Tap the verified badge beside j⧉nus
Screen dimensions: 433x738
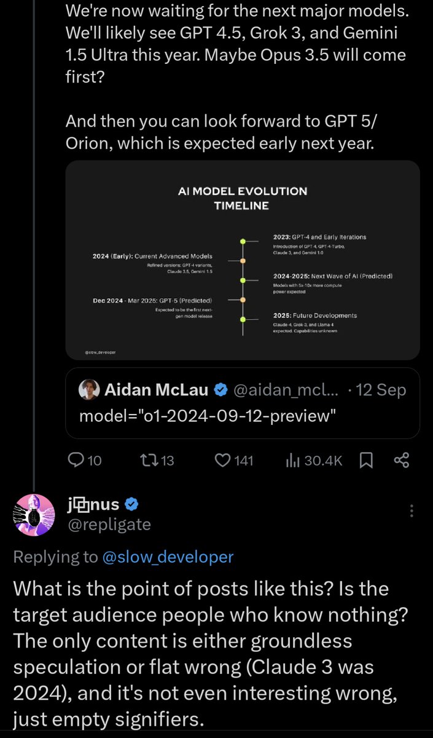pos(132,505)
